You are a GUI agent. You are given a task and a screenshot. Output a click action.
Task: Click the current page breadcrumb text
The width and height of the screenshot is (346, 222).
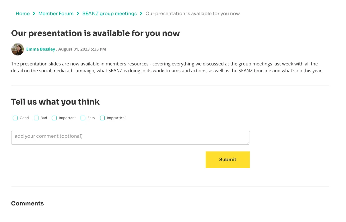(x=193, y=13)
